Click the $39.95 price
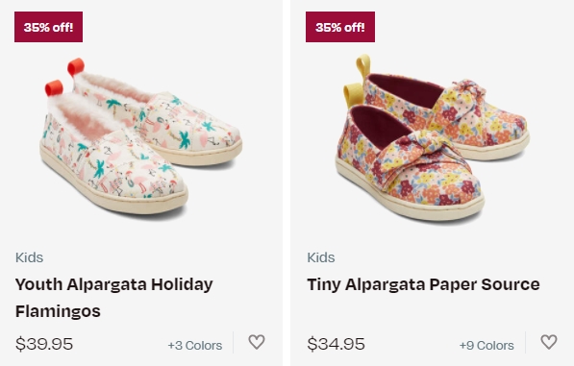Viewport: 574px width, 366px height. pos(44,344)
